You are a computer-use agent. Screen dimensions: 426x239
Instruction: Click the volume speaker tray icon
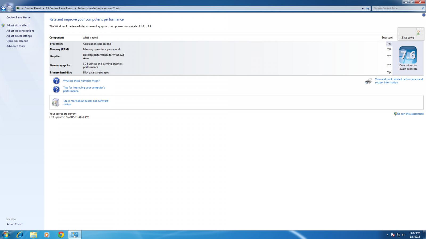(x=404, y=235)
